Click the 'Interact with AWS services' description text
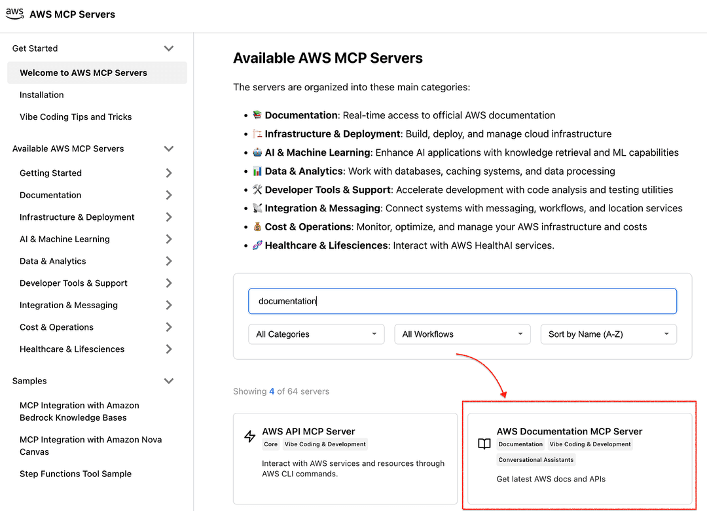 pos(353,468)
